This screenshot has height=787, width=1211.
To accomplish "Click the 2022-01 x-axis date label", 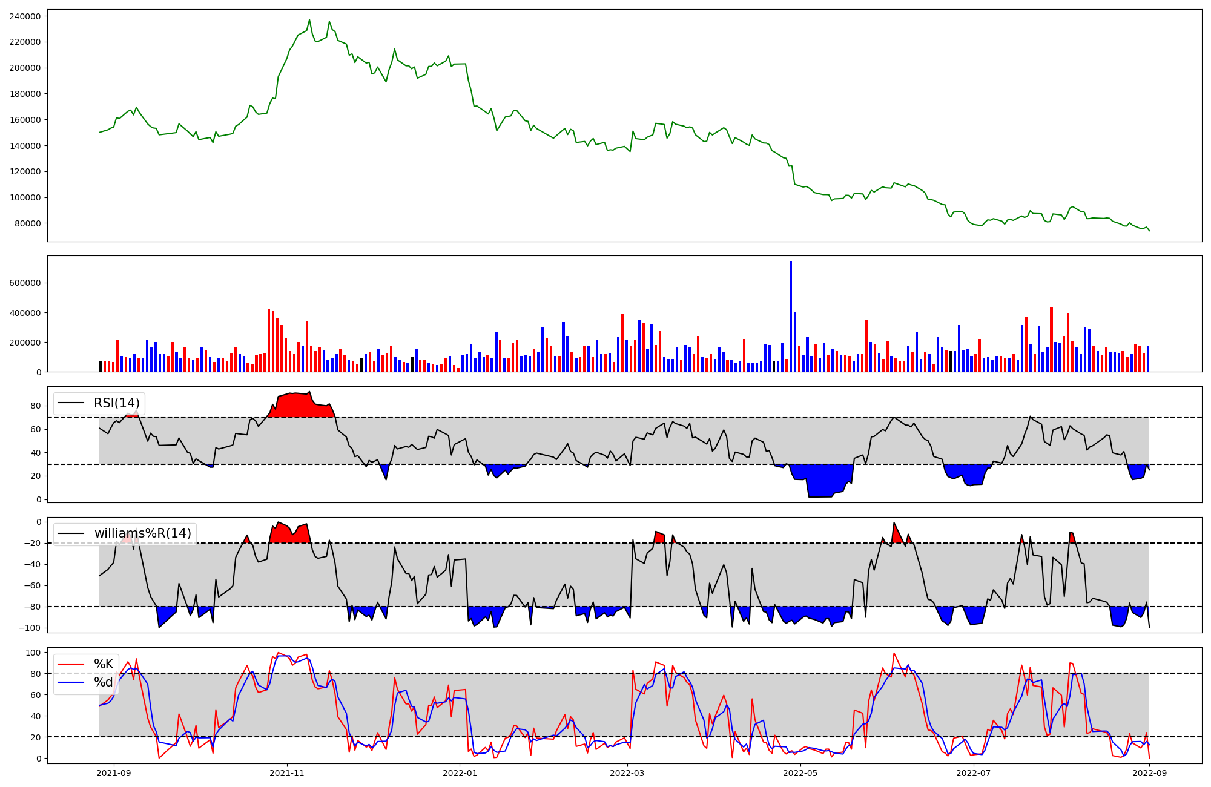I will click(x=460, y=773).
